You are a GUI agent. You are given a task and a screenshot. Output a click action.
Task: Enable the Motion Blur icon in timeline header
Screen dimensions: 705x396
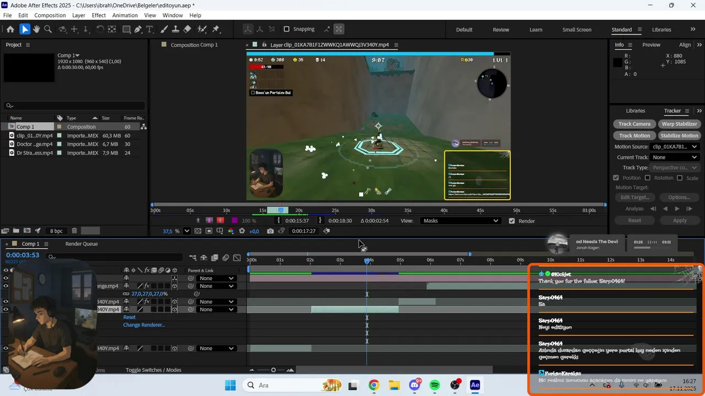226,257
